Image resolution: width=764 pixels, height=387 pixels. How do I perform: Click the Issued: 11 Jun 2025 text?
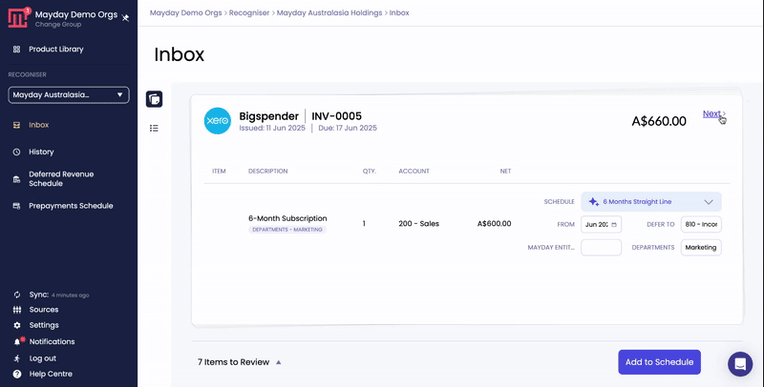pos(272,129)
